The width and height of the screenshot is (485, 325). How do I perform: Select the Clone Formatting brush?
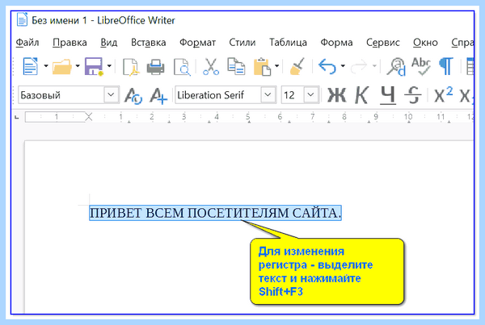coord(297,66)
